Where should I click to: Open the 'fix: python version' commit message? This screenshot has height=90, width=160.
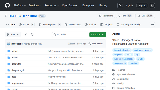click(x=57, y=77)
